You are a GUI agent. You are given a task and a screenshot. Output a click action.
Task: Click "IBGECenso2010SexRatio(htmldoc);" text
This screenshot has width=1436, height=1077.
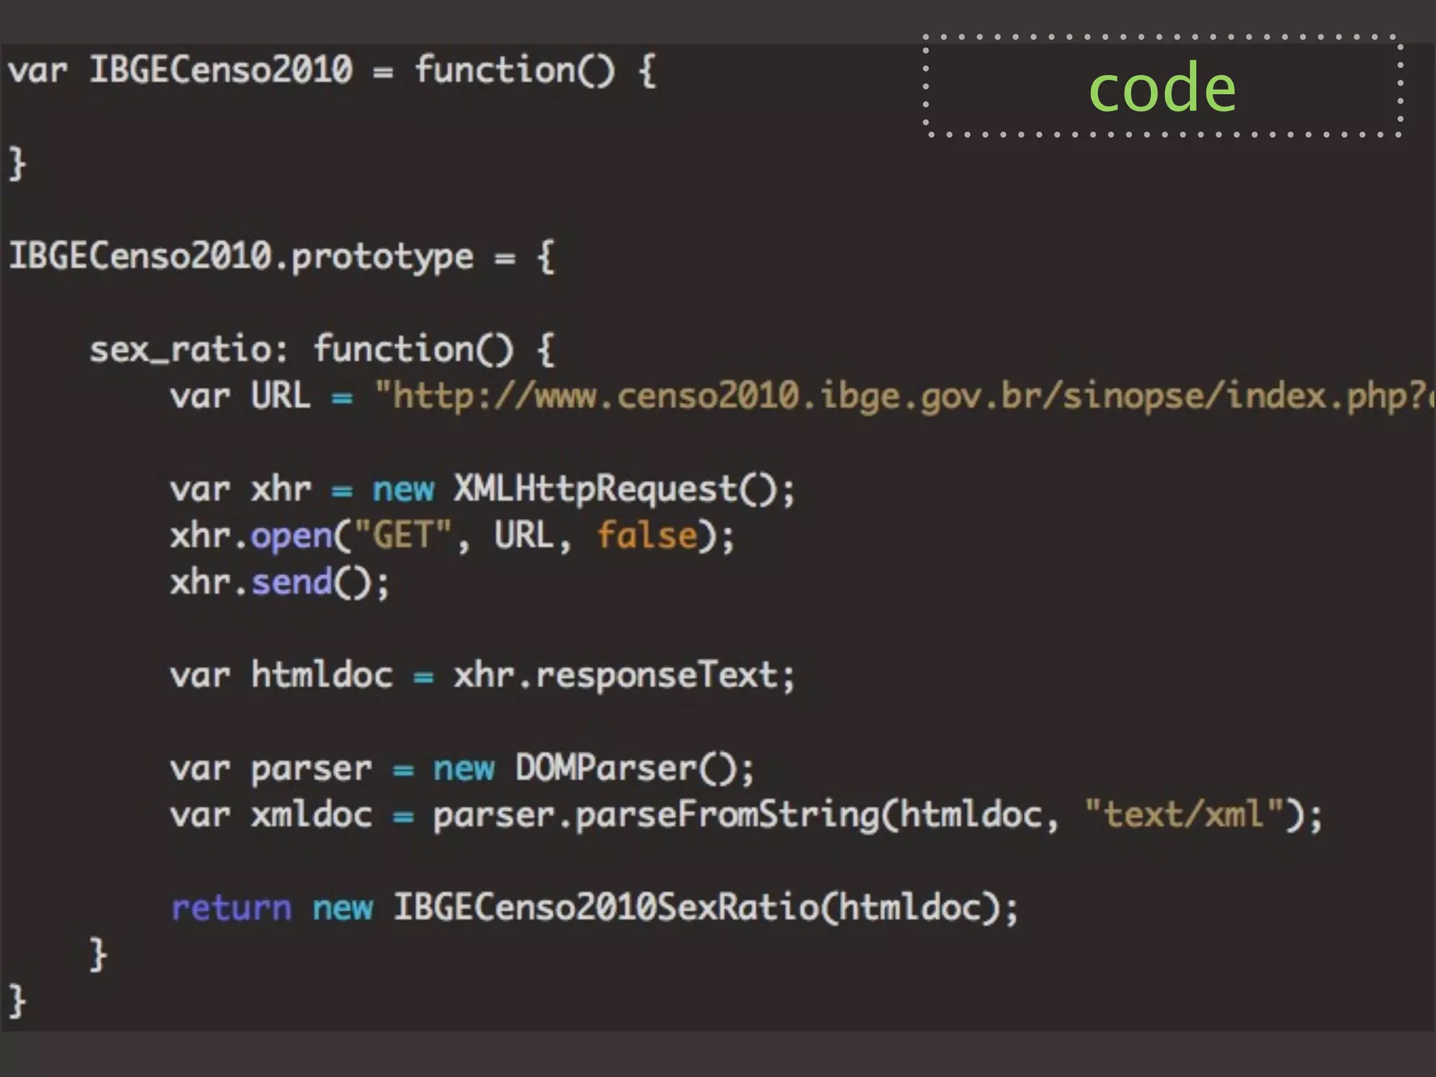[x=705, y=907]
